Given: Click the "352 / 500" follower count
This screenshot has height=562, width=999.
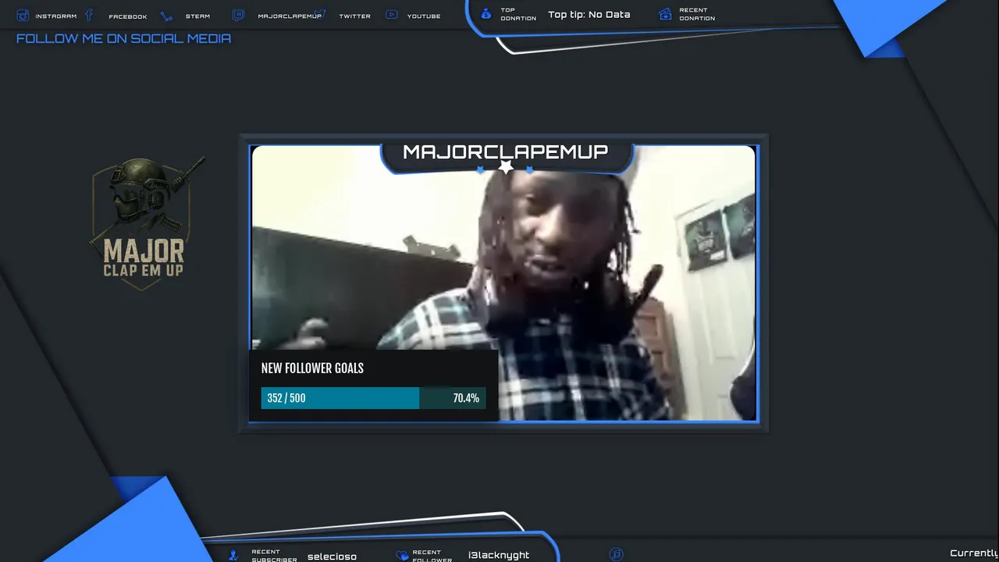Looking at the screenshot, I should pyautogui.click(x=286, y=398).
